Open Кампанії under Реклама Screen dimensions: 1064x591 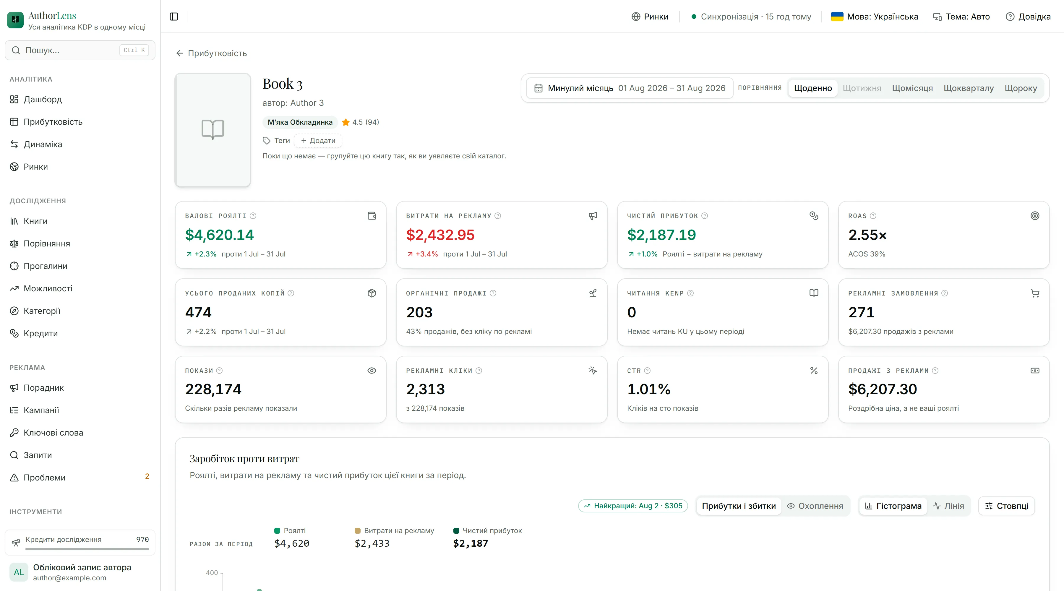pyautogui.click(x=80, y=410)
